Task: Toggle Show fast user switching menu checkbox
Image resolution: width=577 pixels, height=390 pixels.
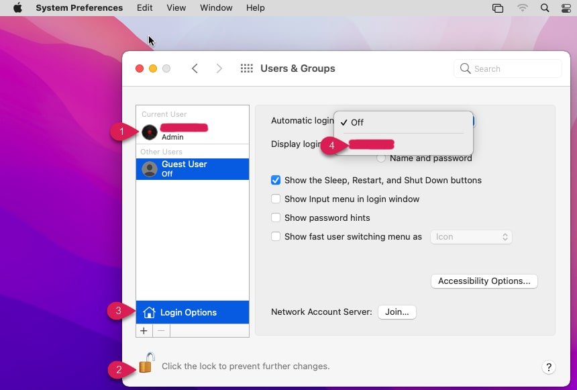Action: [276, 236]
